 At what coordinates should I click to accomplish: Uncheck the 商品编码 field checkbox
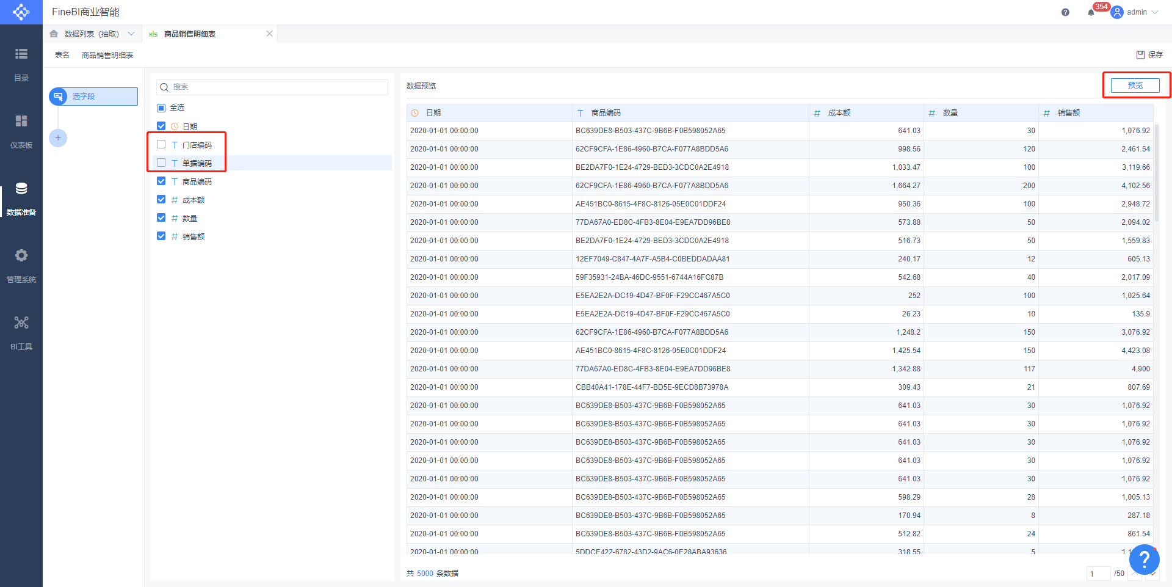(161, 181)
